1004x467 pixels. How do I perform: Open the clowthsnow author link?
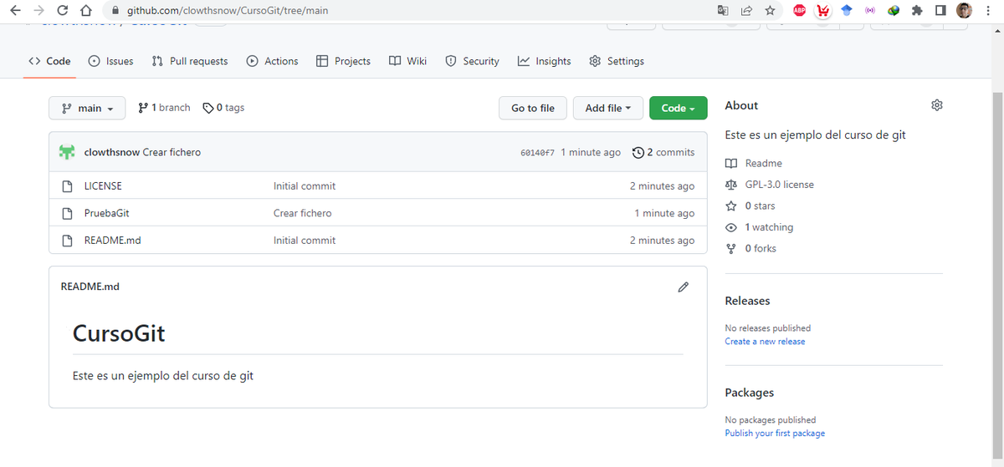(x=112, y=152)
